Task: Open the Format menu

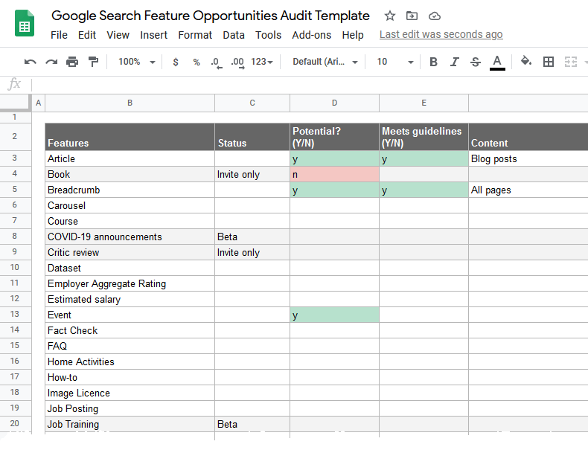Action: tap(195, 35)
